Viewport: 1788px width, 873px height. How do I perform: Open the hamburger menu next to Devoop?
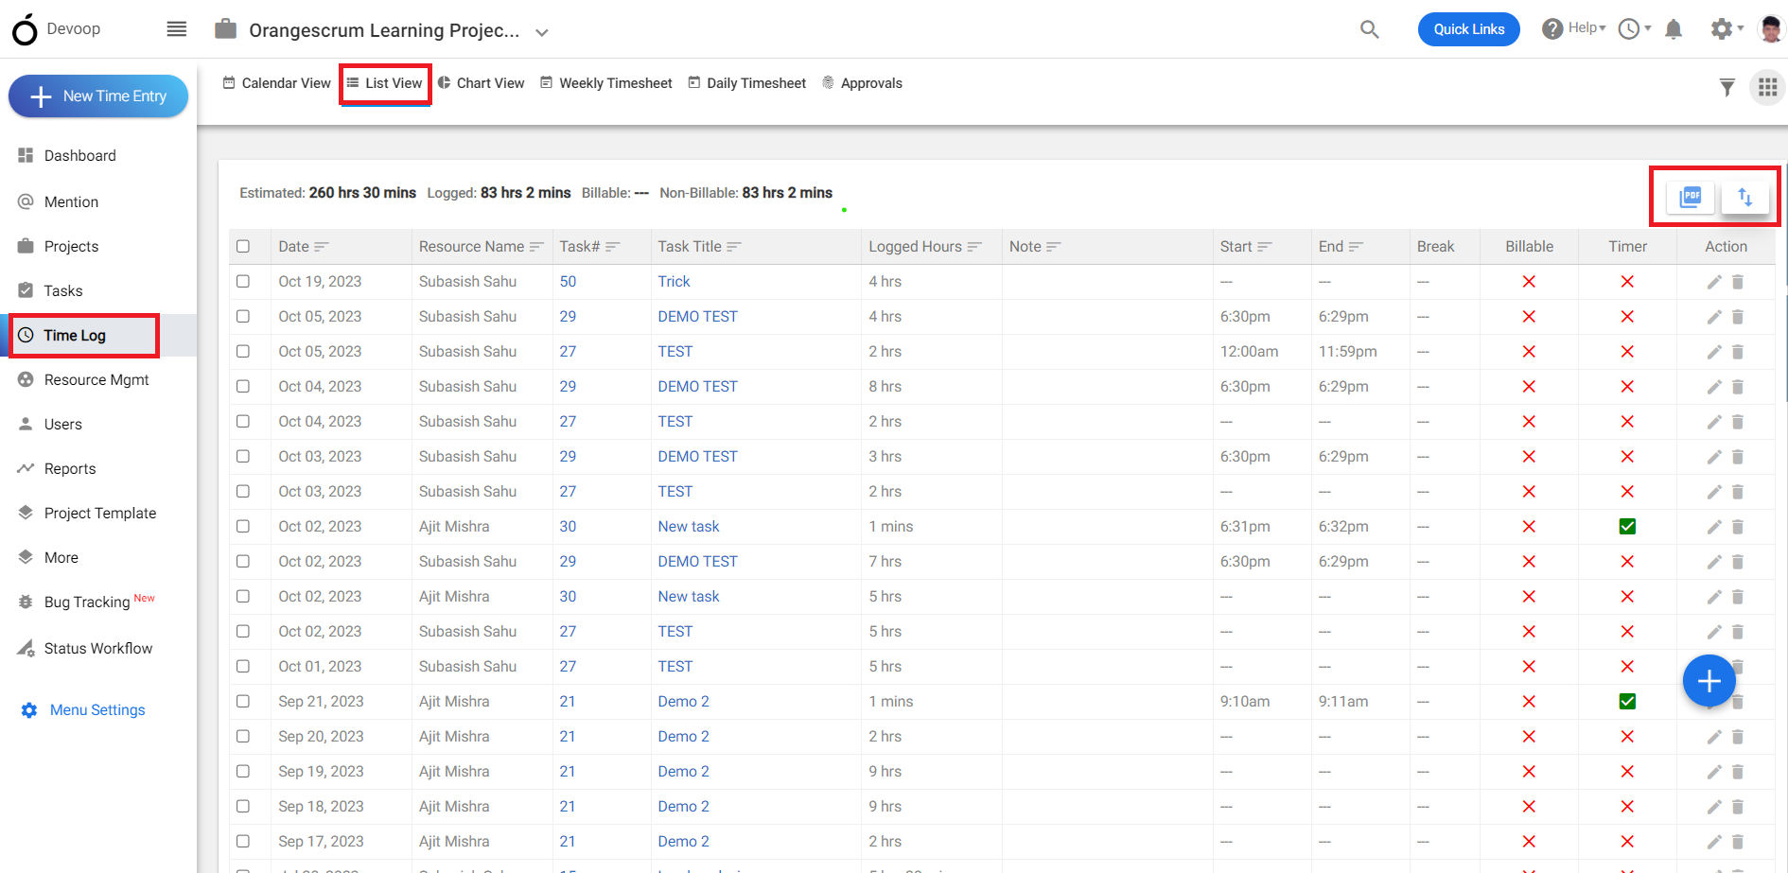click(x=177, y=29)
